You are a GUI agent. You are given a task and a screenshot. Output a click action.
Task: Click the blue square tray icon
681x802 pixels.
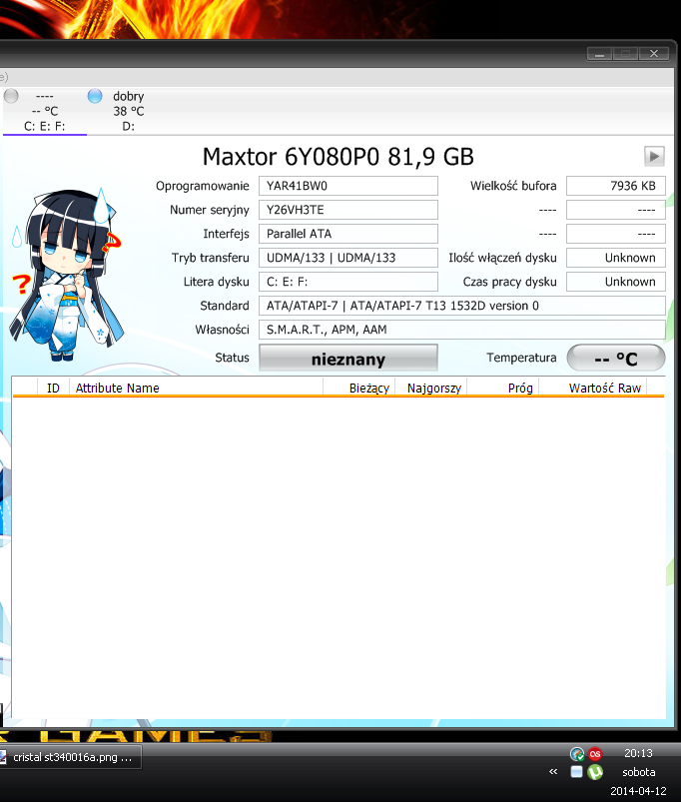pyautogui.click(x=576, y=772)
